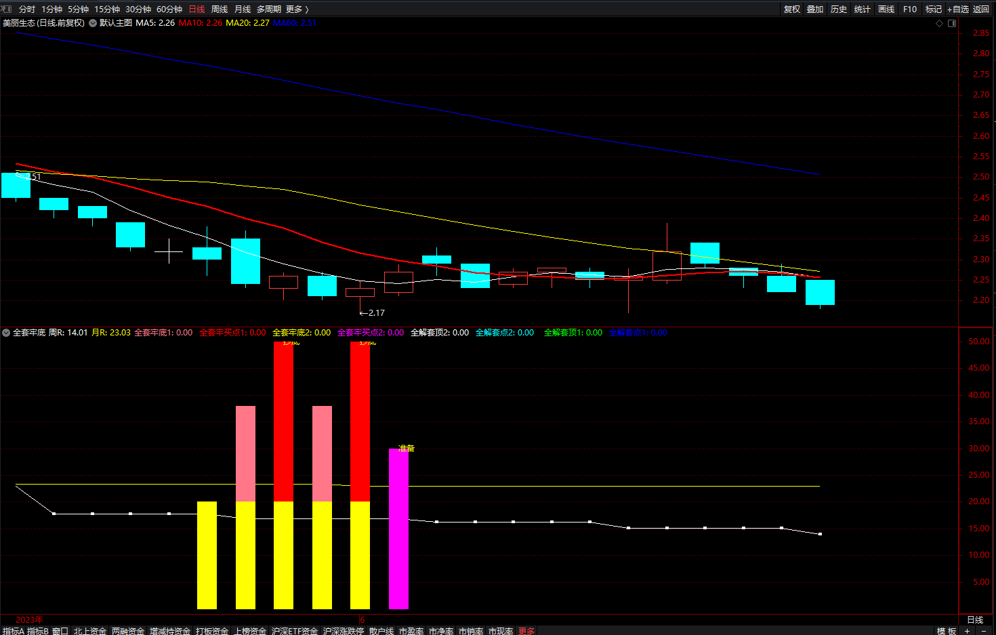Select the 北上资金 indicator at bottom
Image resolution: width=996 pixels, height=635 pixels.
click(x=90, y=631)
